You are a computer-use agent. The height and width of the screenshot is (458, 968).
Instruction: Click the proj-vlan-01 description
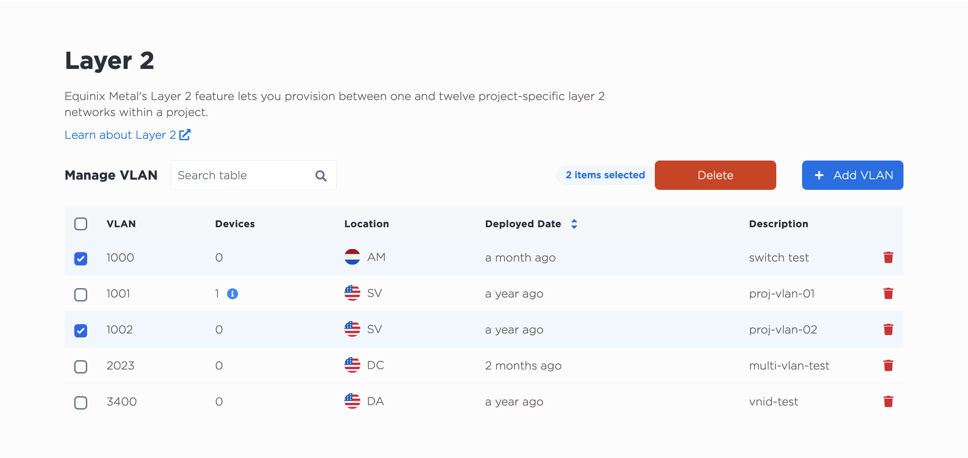(x=782, y=293)
